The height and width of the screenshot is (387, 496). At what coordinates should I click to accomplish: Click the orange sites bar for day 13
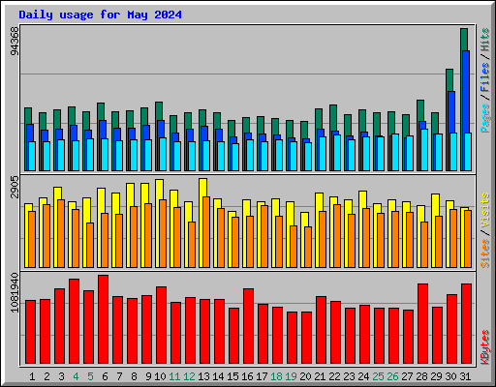click(x=206, y=232)
